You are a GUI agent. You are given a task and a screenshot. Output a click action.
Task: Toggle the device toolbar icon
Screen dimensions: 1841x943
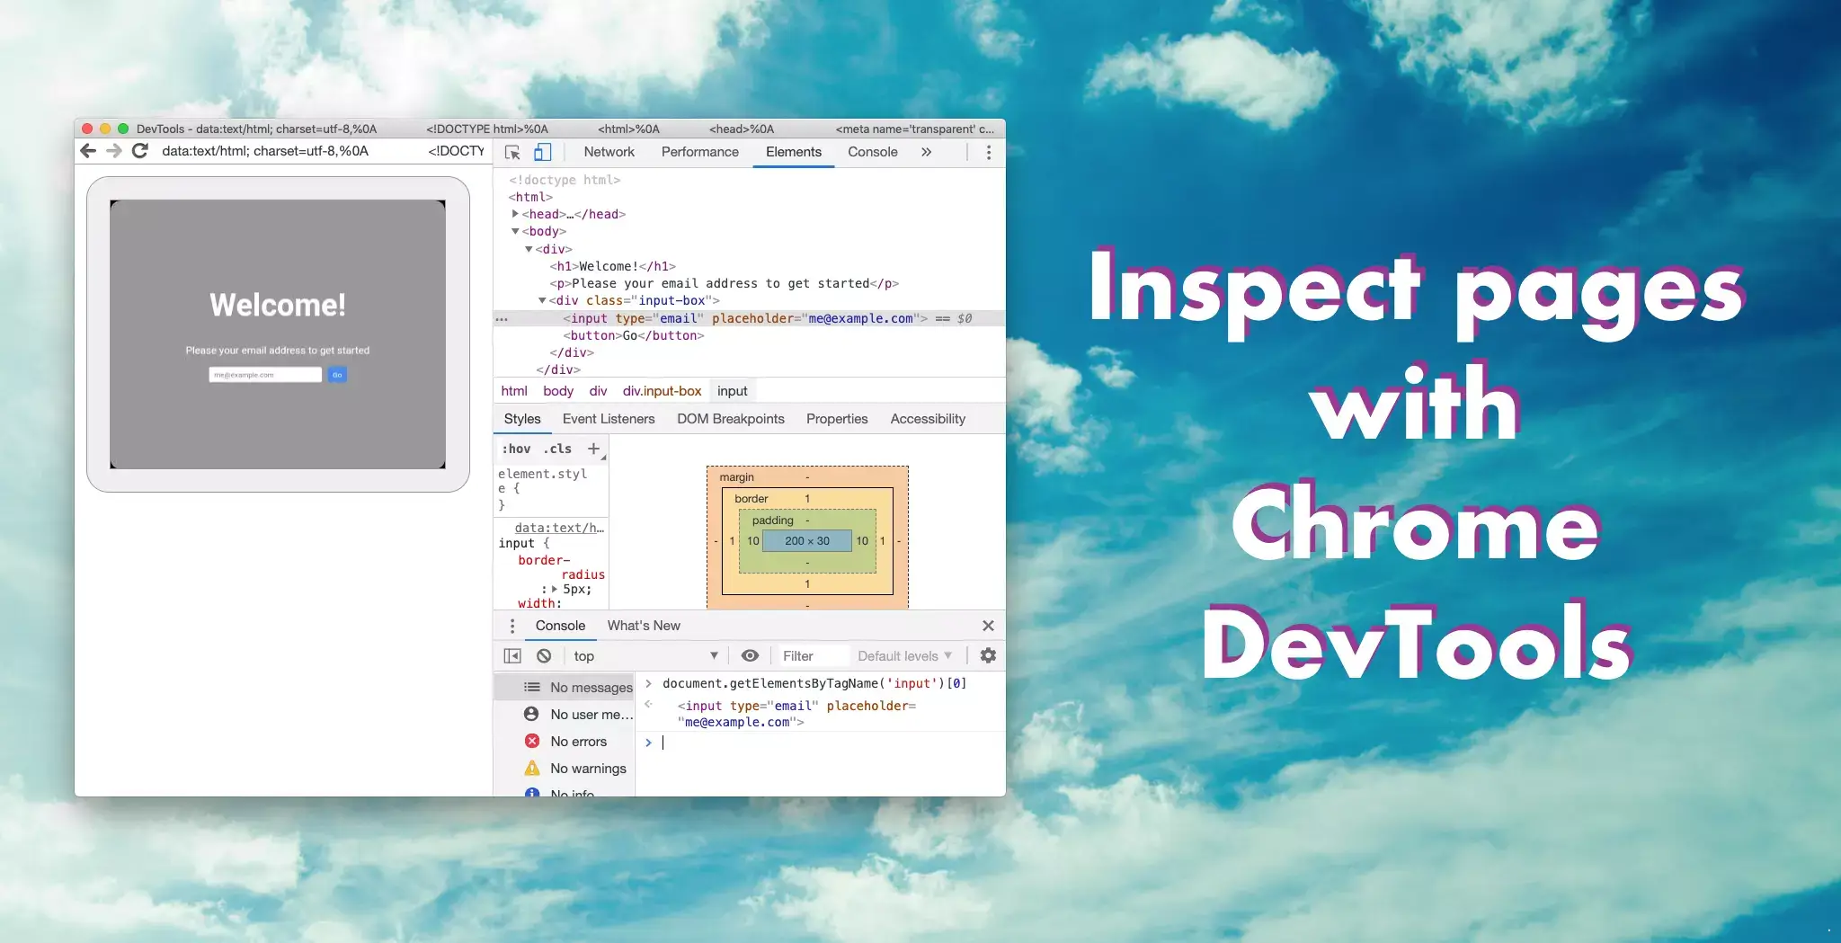[542, 152]
